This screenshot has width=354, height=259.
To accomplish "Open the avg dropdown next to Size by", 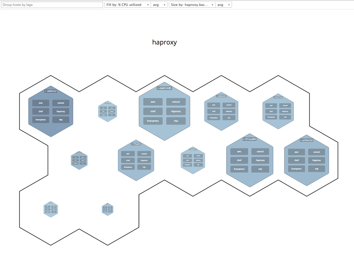I will click(223, 5).
